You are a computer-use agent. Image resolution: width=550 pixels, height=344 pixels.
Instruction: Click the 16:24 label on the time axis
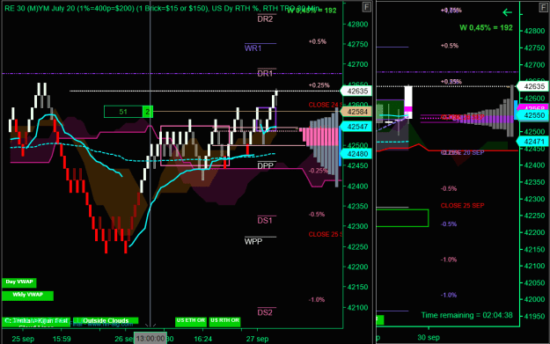click(202, 339)
